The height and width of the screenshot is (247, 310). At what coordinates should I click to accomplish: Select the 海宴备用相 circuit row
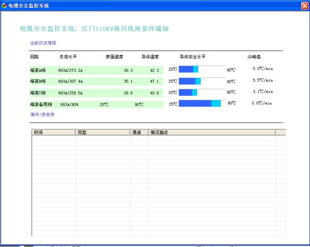tap(96, 104)
